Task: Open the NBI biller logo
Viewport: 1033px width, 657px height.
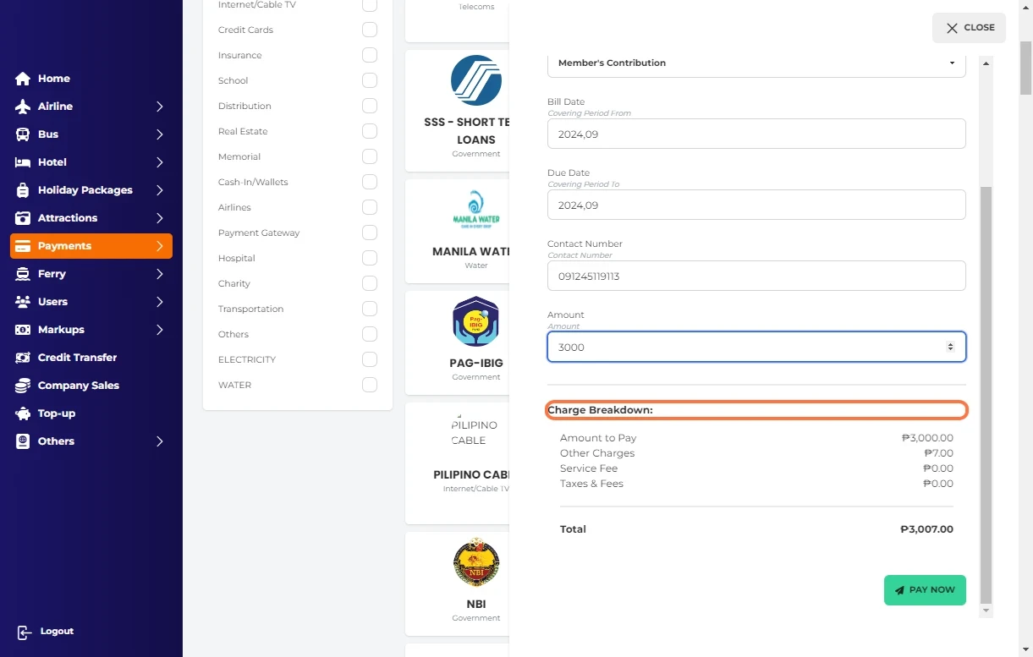Action: point(475,563)
